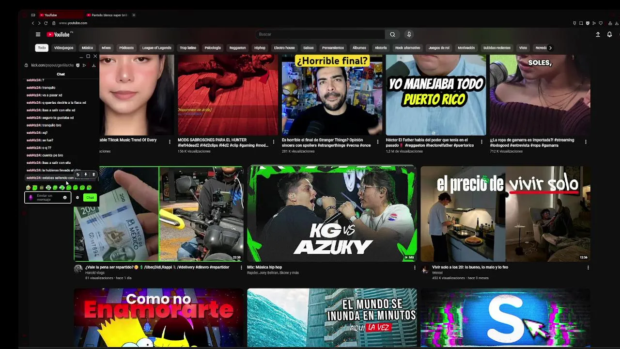620x349 pixels.
Task: Select the Música filter chip
Action: click(87, 48)
